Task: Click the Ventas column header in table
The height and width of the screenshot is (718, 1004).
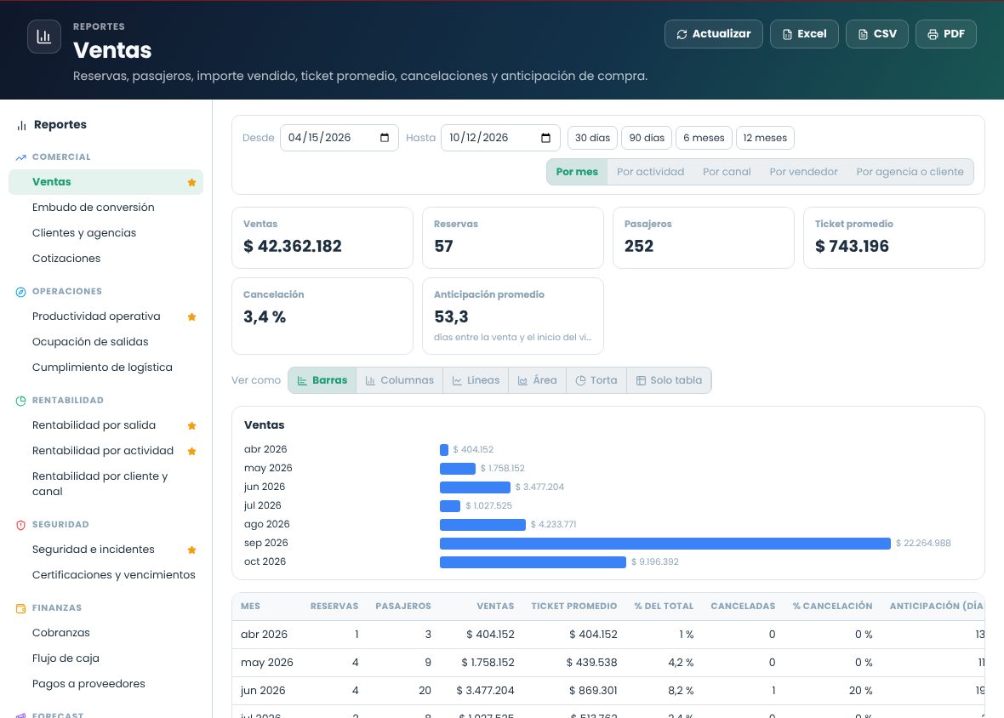Action: coord(495,606)
